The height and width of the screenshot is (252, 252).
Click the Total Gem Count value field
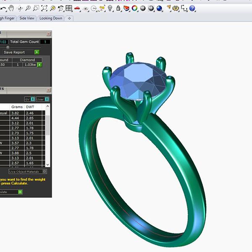point(45,42)
